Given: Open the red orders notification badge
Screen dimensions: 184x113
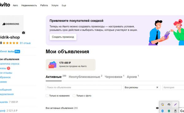Looking at the screenshot, I should coord(9,68).
